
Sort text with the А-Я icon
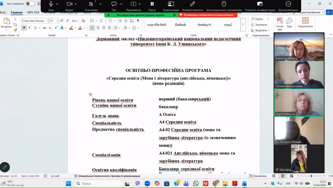click(132, 21)
